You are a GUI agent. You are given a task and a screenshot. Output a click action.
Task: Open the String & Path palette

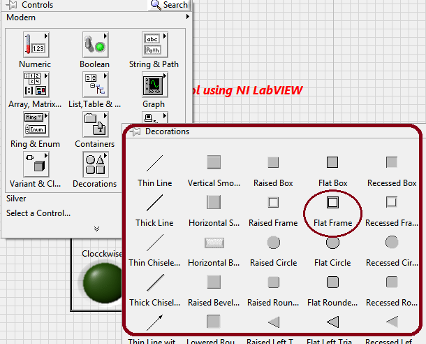coord(154,45)
